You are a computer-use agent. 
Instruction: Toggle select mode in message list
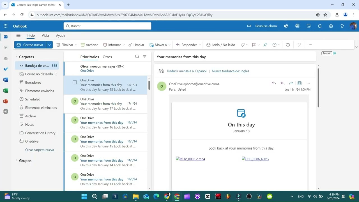click(x=137, y=57)
